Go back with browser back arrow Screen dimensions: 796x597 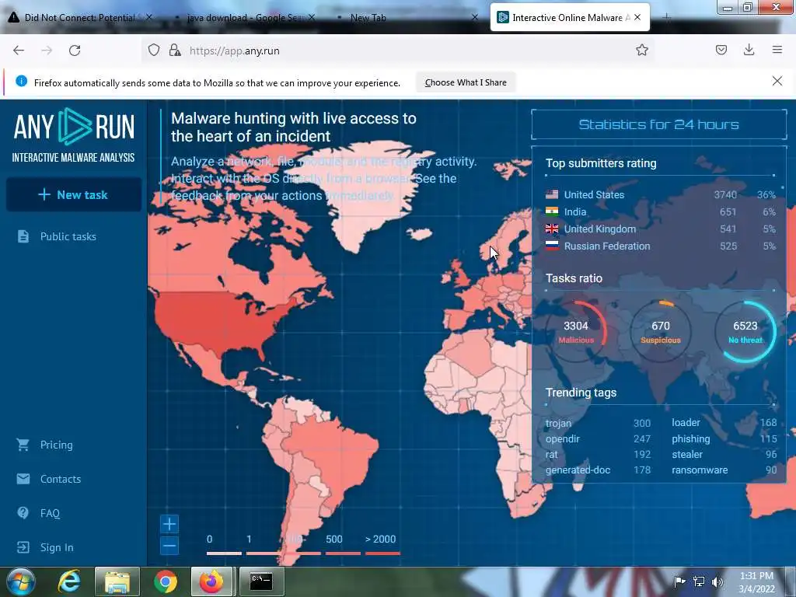[x=19, y=51]
